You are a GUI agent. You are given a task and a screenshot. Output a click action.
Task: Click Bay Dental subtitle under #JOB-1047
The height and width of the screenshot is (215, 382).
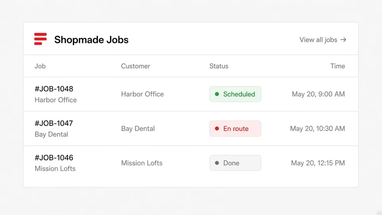tap(51, 134)
